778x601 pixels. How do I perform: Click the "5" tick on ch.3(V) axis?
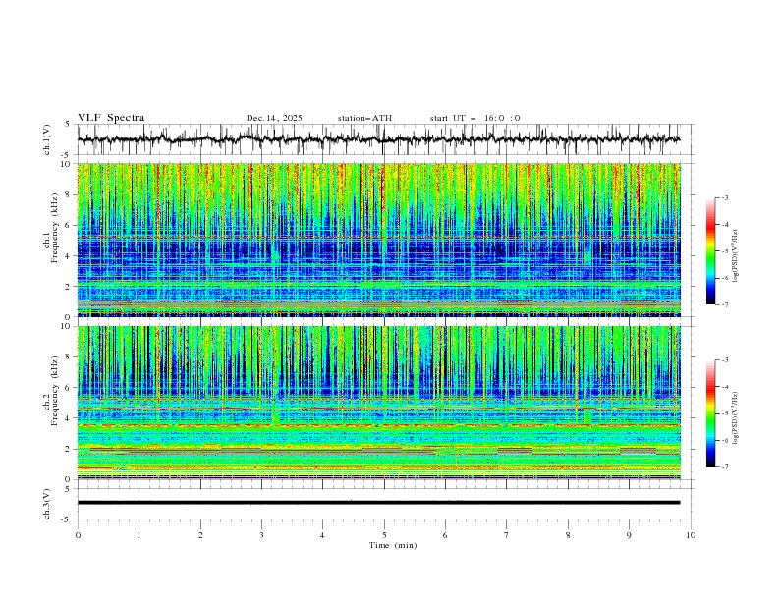pyautogui.click(x=69, y=488)
